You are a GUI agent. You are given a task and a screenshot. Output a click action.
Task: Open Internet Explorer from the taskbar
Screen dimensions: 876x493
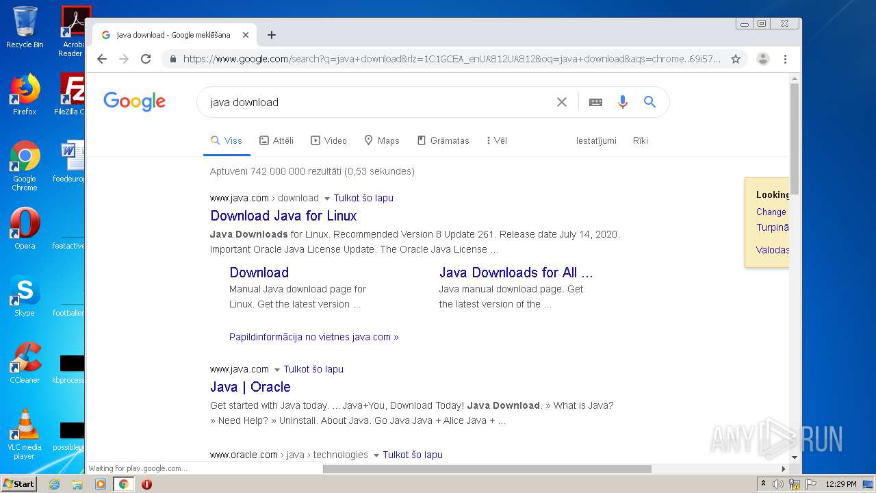point(54,484)
